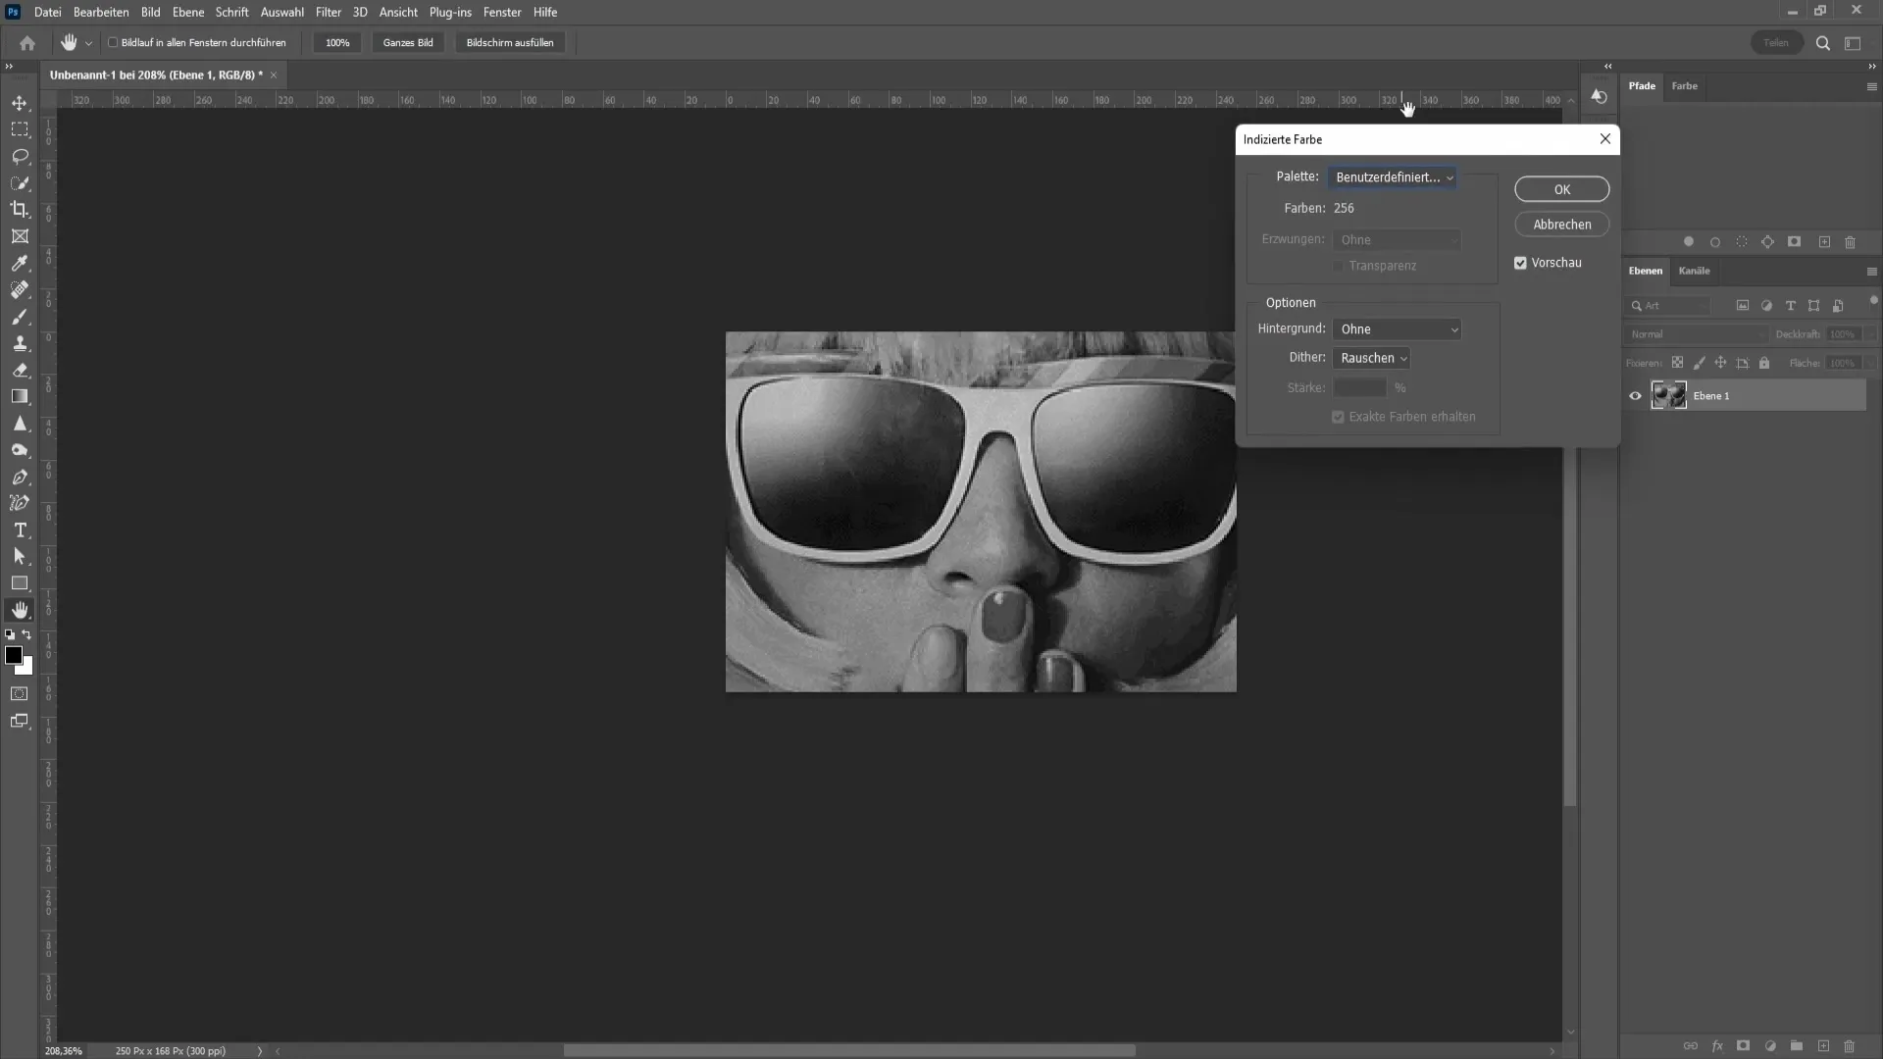Expand the status bar info arrow
1883x1059 pixels.
point(260,1051)
